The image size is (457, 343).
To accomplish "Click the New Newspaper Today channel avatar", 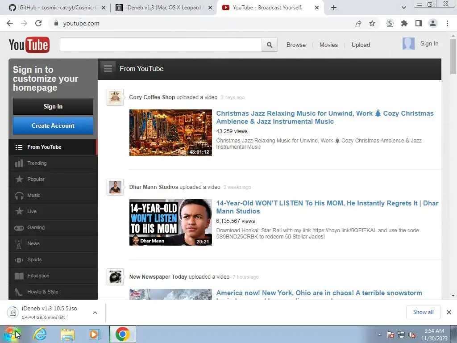I will pos(115,277).
